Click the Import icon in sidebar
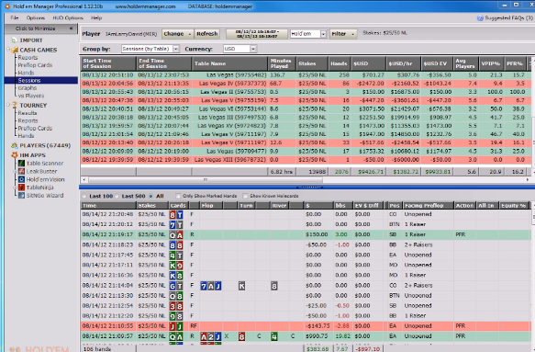The image size is (535, 352). click(14, 40)
